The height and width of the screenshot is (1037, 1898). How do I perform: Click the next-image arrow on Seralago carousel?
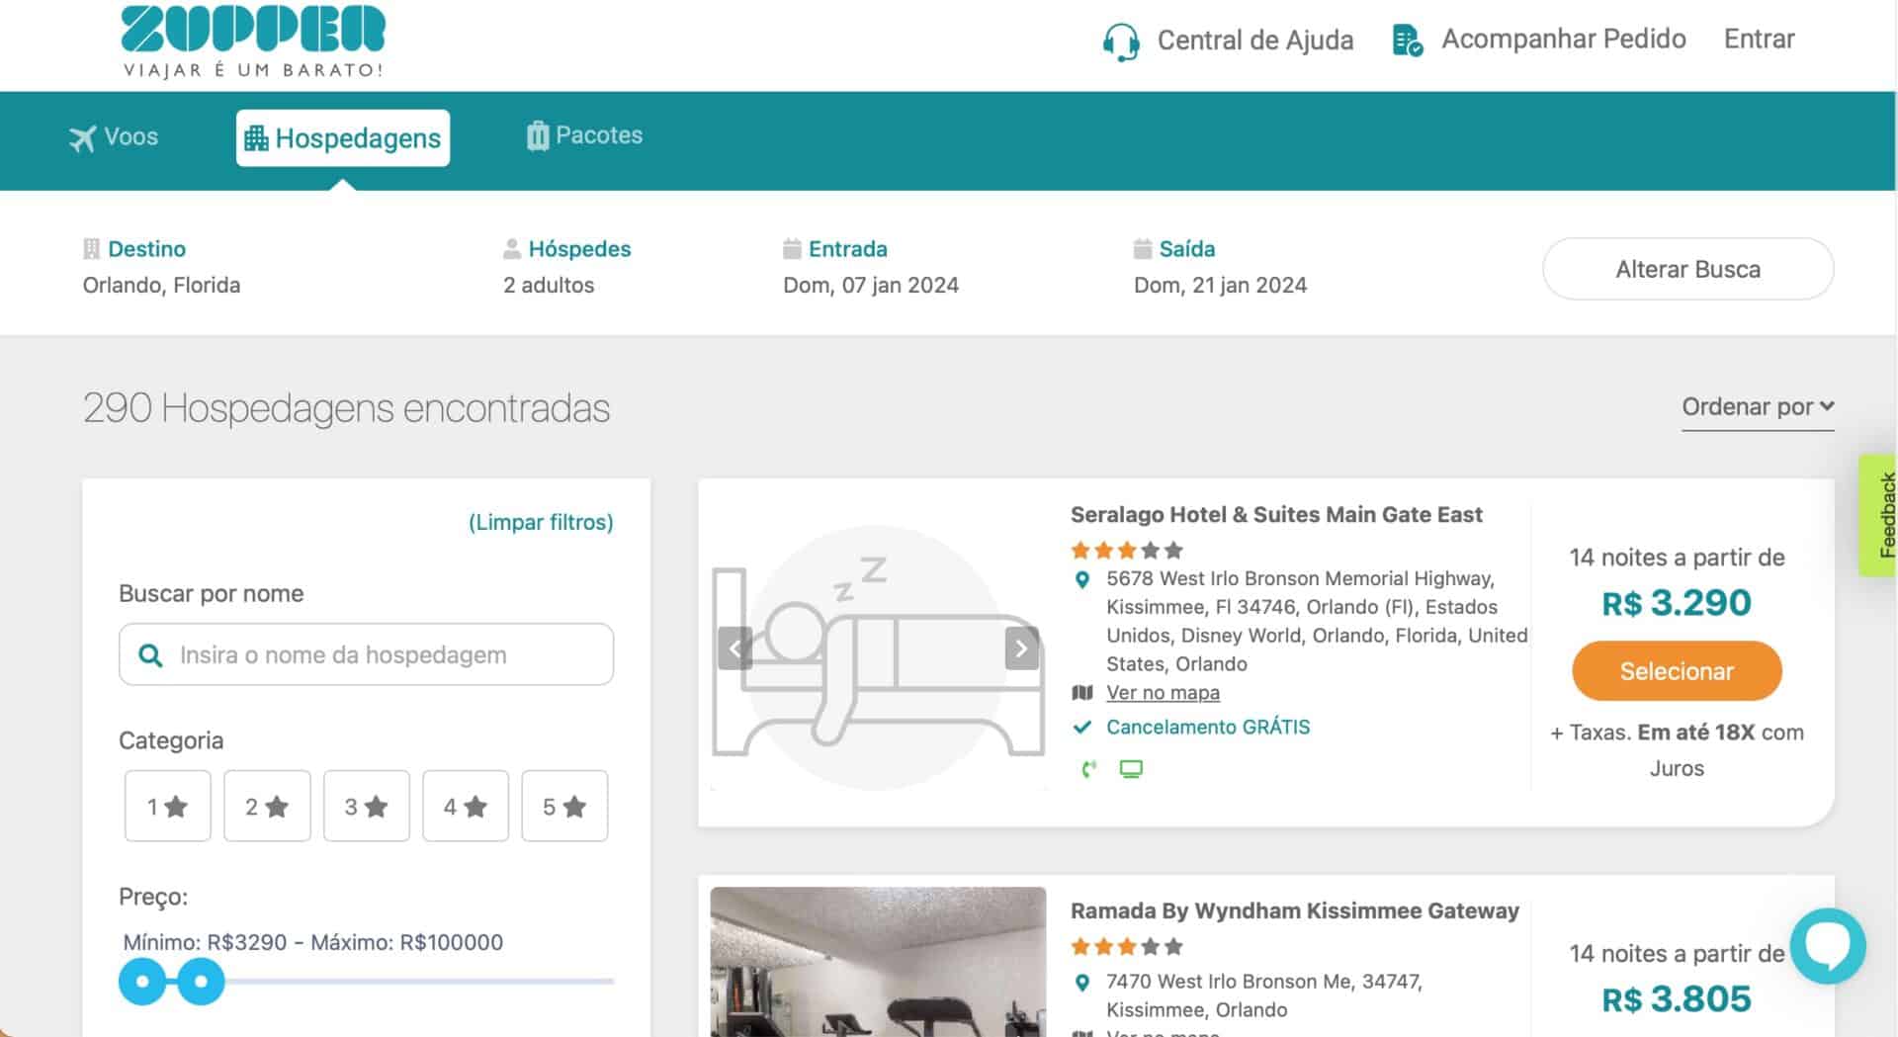(1021, 648)
